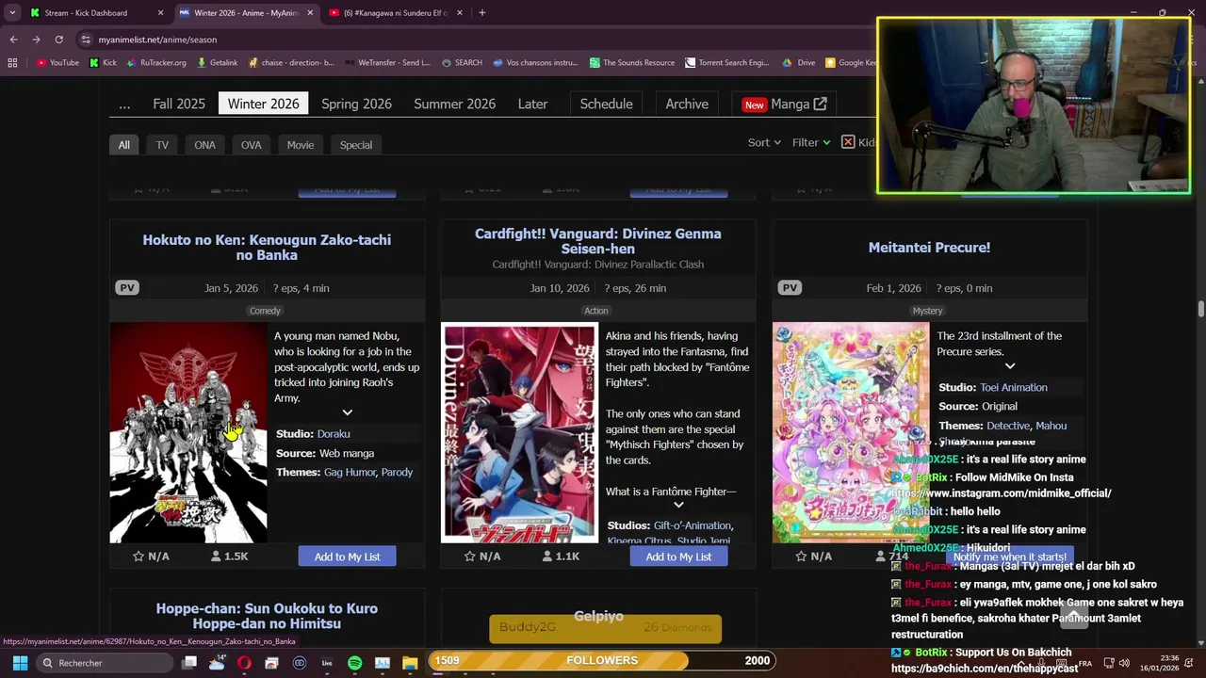This screenshot has height=678, width=1206.
Task: Click the Rechercher taskbar search box
Action: click(x=104, y=663)
